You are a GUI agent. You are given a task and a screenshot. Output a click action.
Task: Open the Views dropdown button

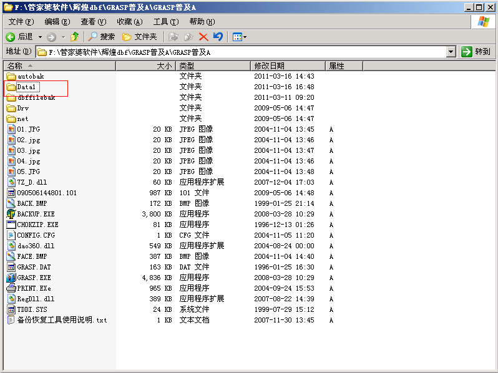click(x=240, y=37)
